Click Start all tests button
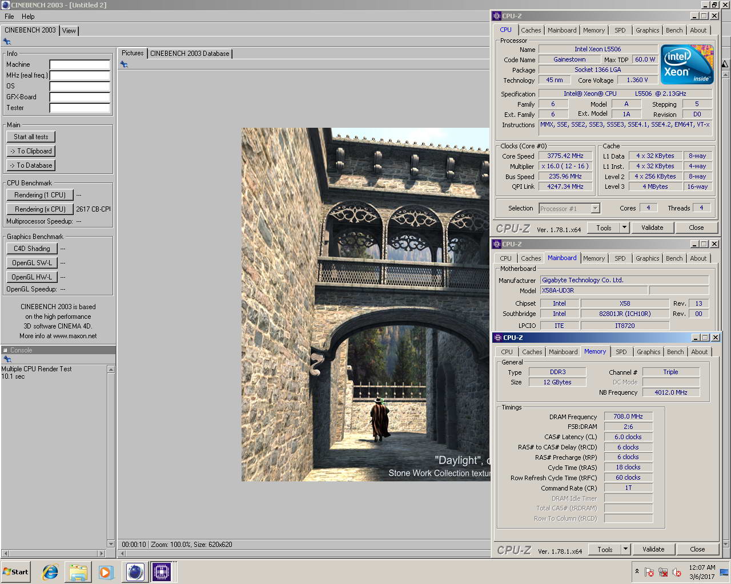 tap(31, 137)
